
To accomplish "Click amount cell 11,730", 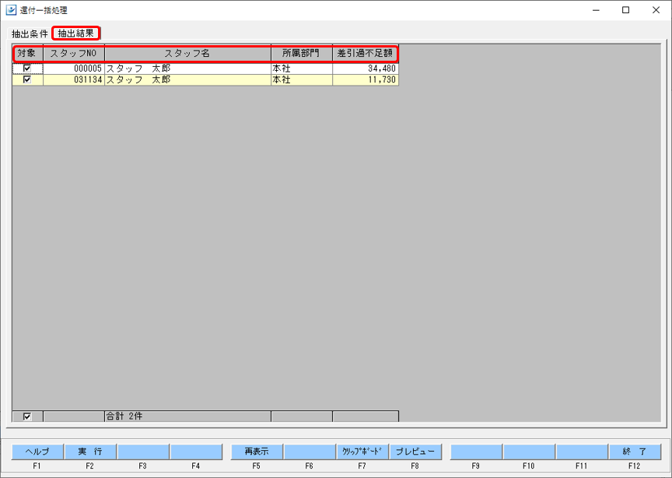I will coord(366,79).
